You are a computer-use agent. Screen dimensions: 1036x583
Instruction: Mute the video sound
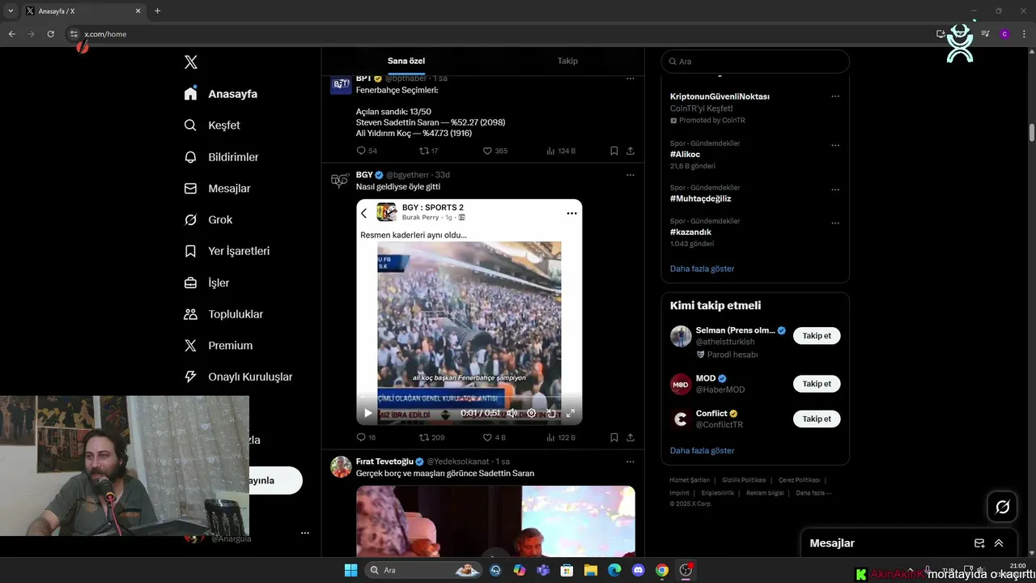pos(512,413)
